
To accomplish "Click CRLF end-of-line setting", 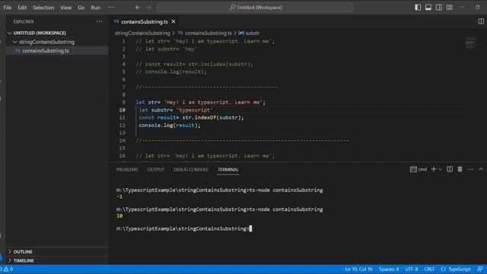I will coord(429,269).
